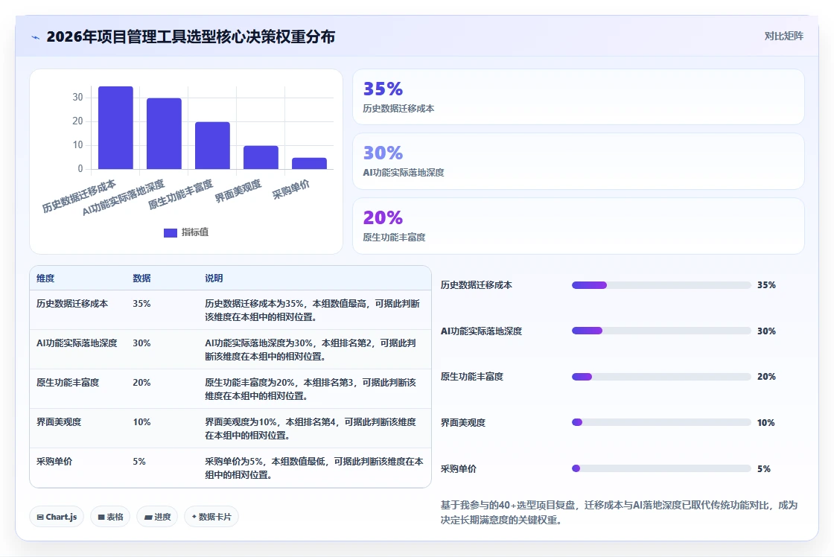Click the 维度 column header
This screenshot has width=834, height=557.
pos(45,278)
